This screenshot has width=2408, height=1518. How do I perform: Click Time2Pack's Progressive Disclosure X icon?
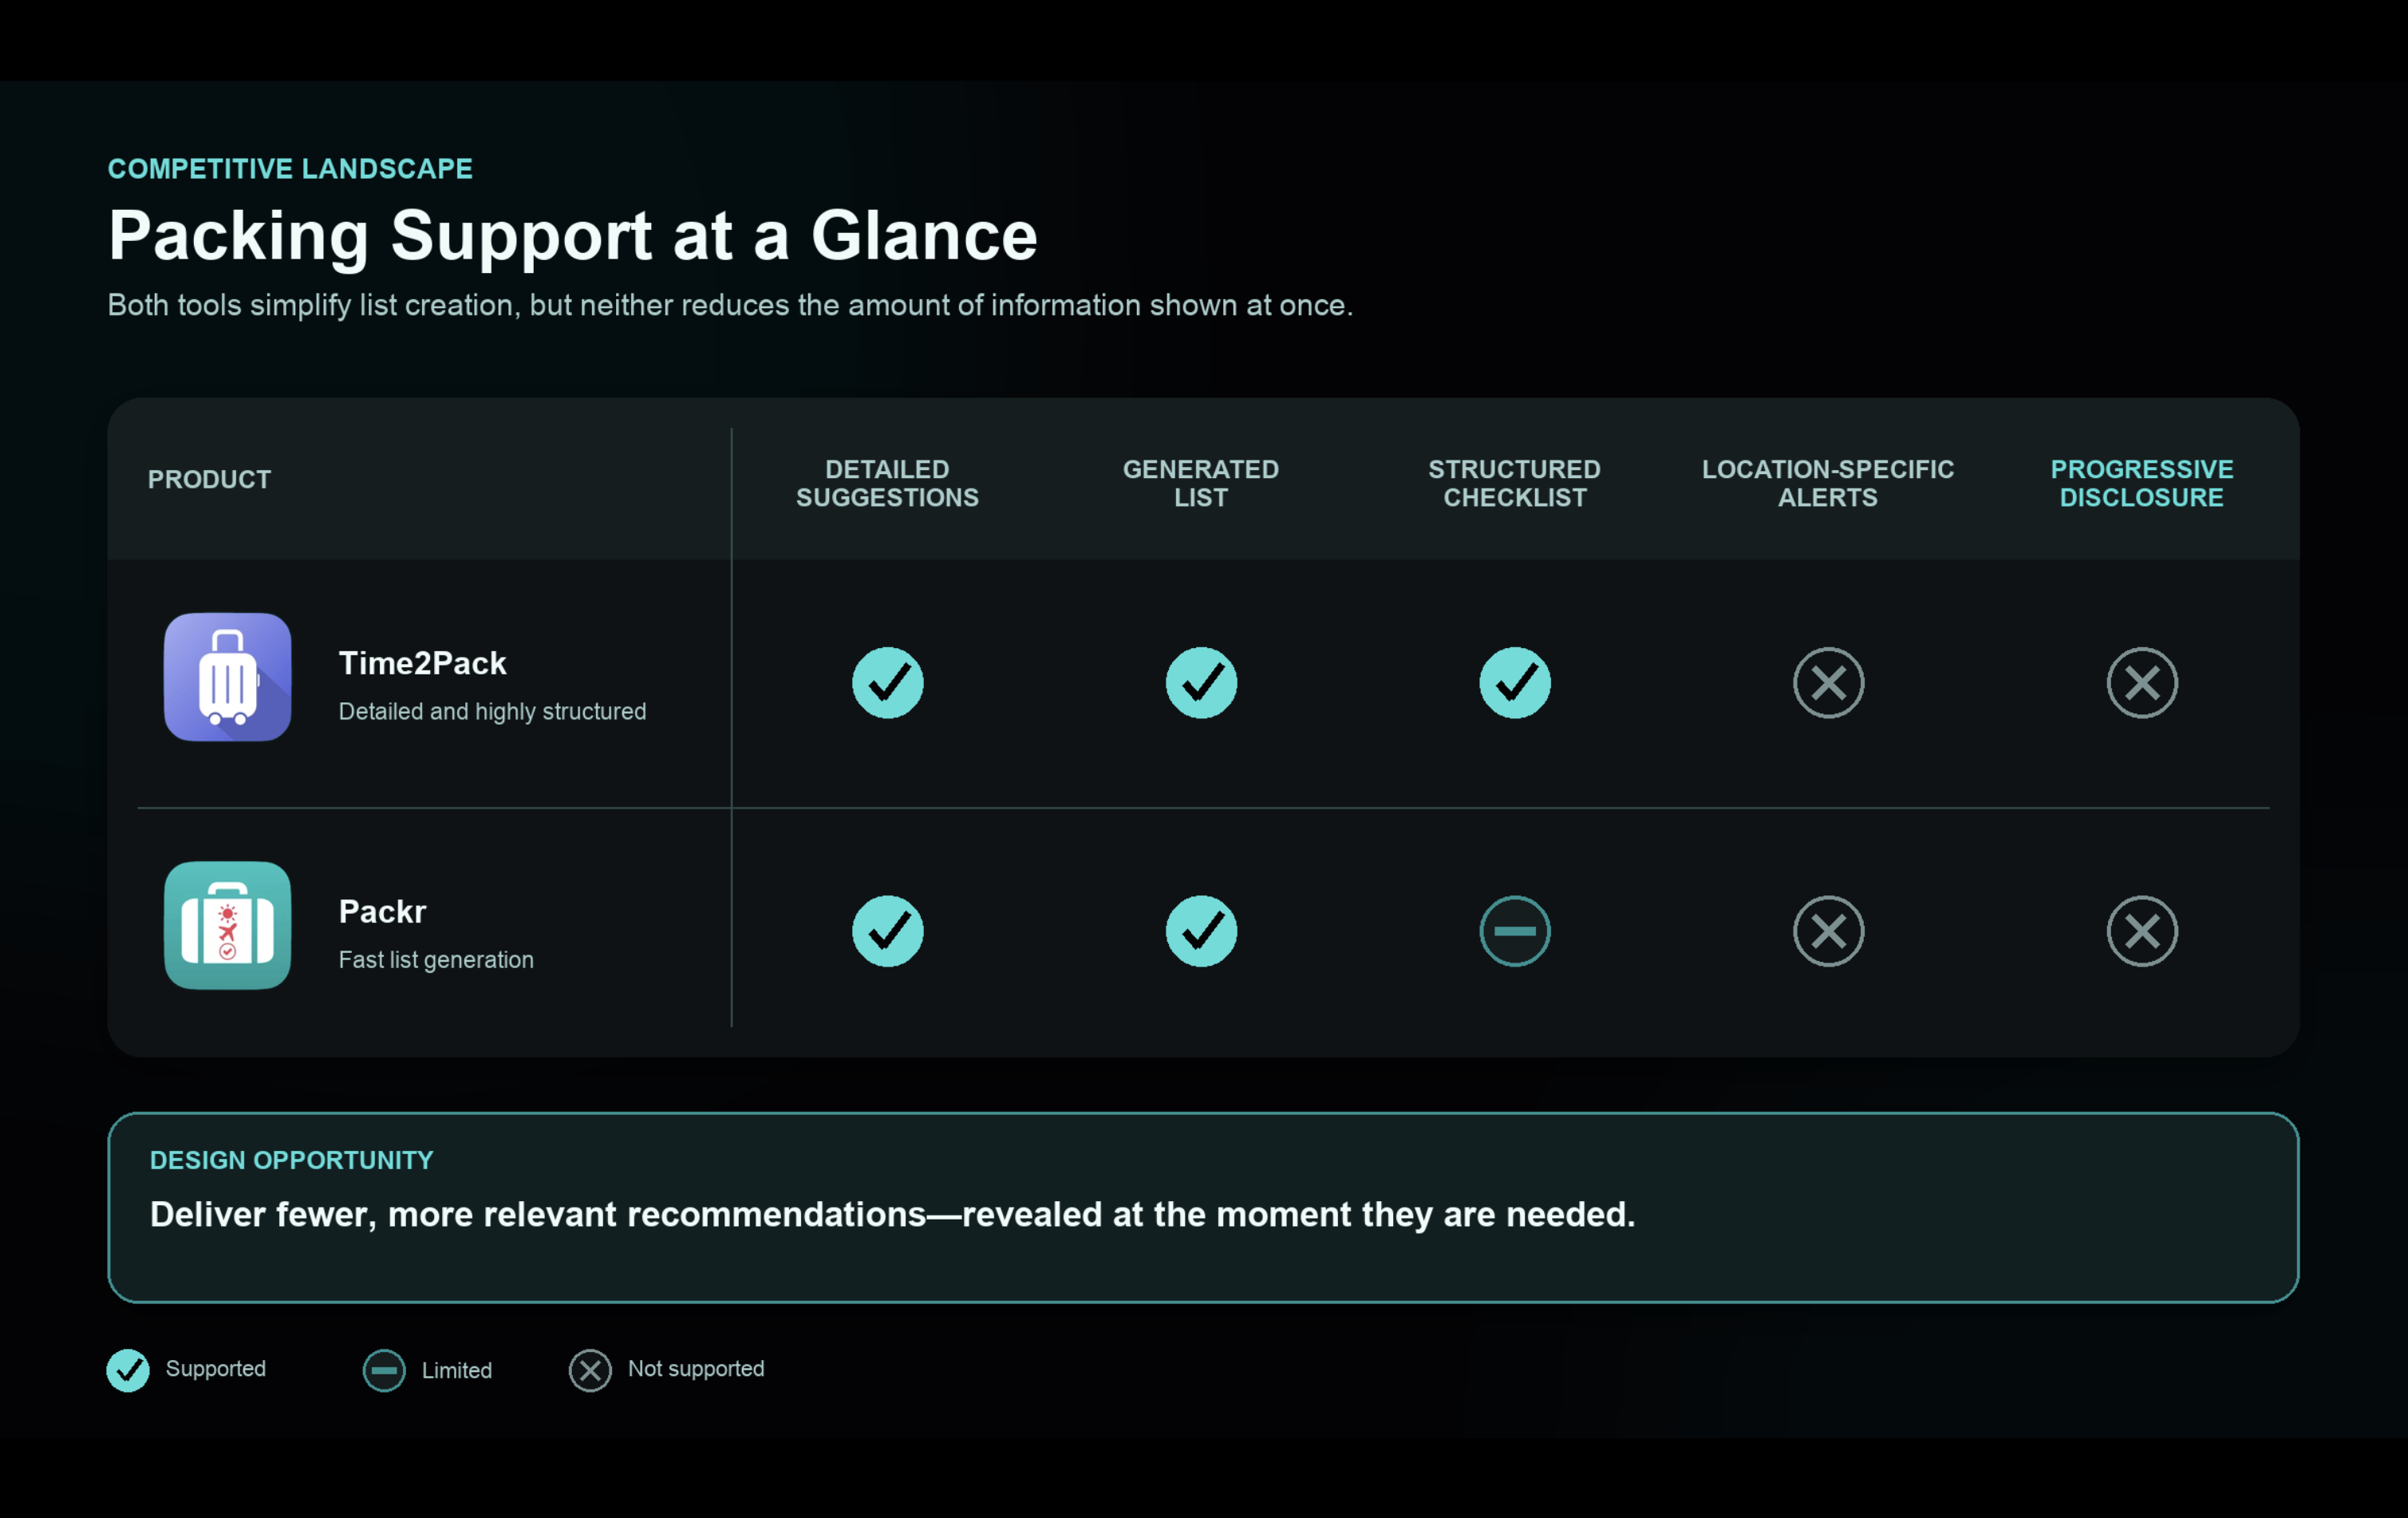tap(2142, 683)
